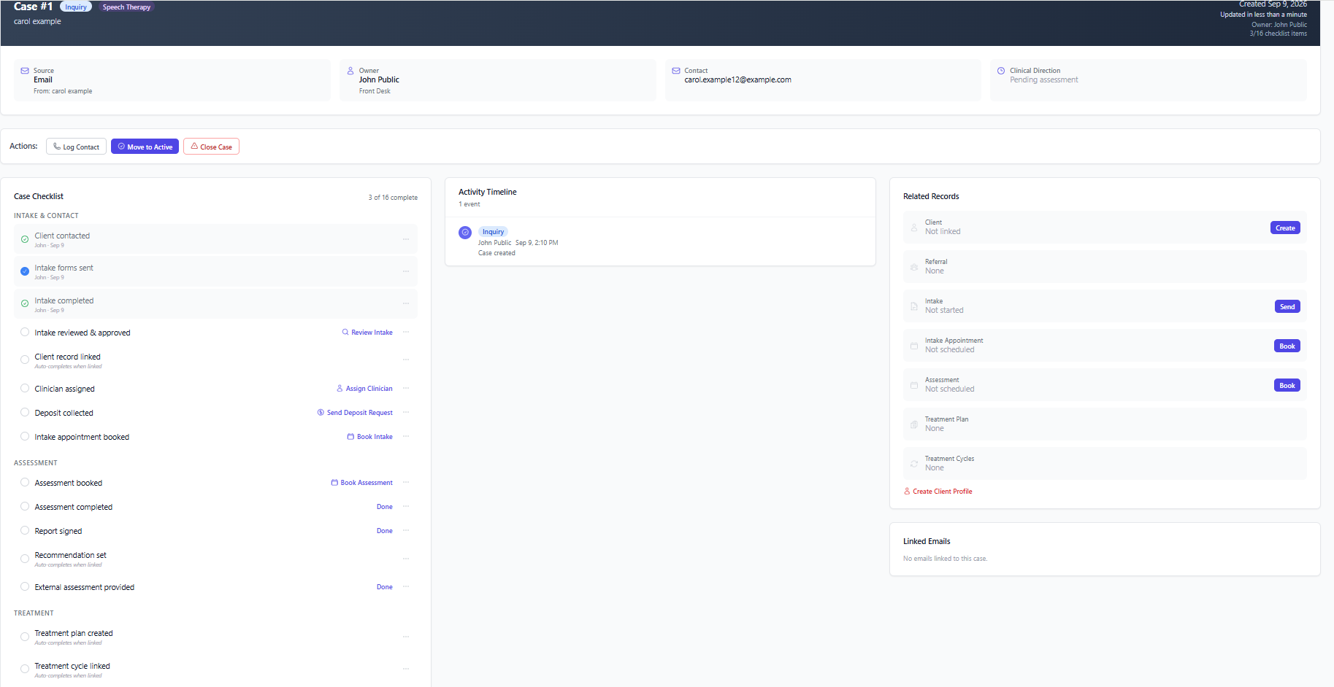Check the Assessment booked checkbox
This screenshot has width=1334, height=687.
[25, 483]
